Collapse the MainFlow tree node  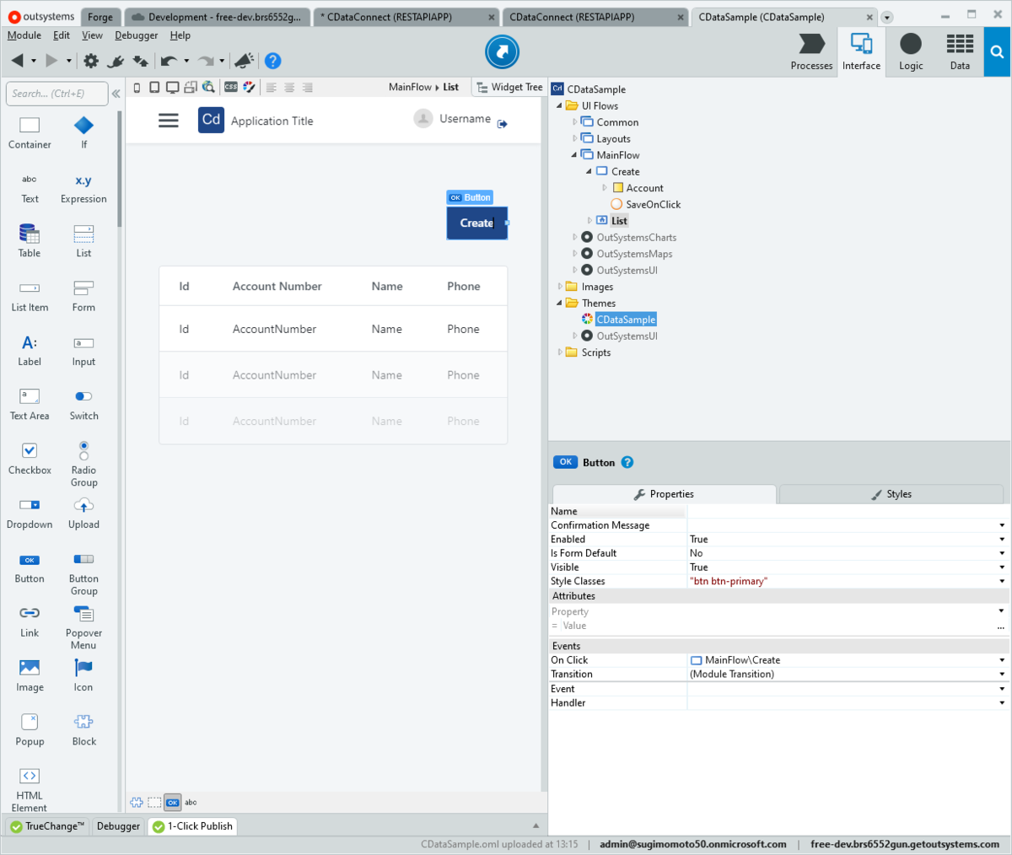[x=574, y=155]
